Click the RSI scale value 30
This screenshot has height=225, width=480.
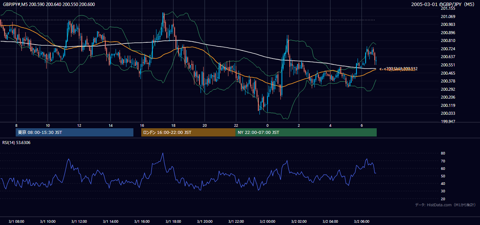click(443, 191)
